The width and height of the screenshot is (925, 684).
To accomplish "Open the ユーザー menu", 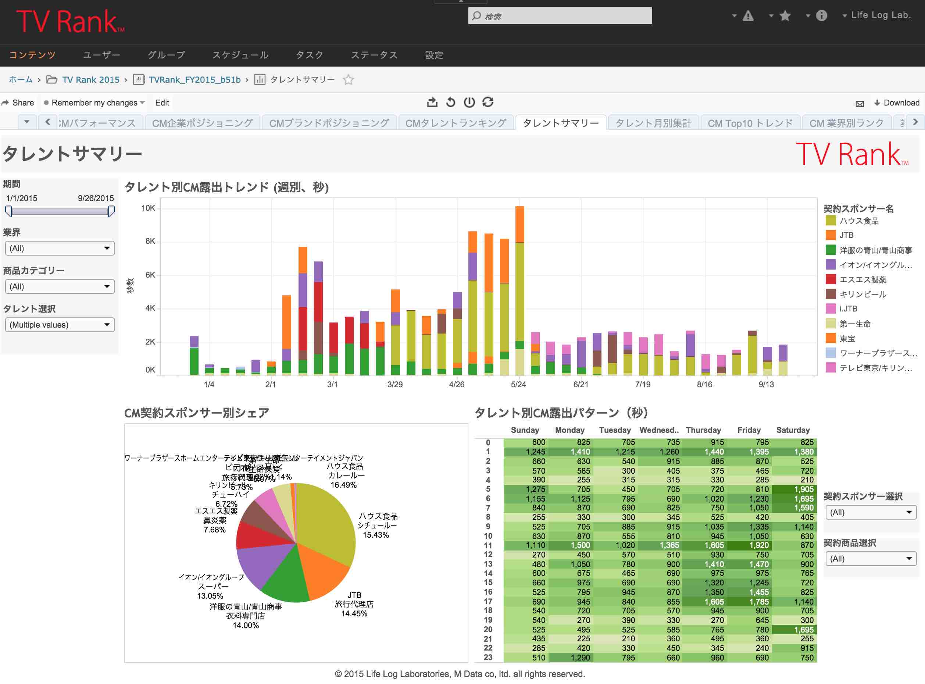I will coord(102,55).
